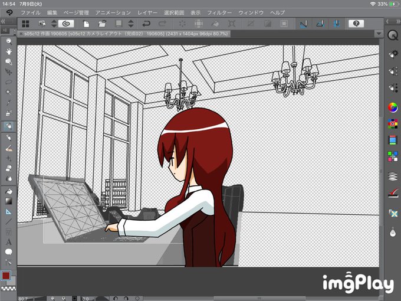Select the currently highlighted Pen tool
Image resolution: width=401 pixels, height=301 pixels.
9,126
